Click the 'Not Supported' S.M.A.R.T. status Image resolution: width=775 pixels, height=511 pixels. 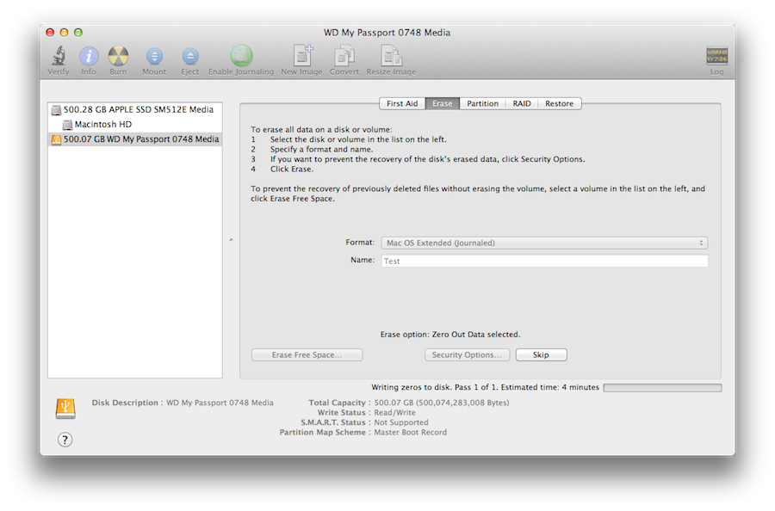401,422
